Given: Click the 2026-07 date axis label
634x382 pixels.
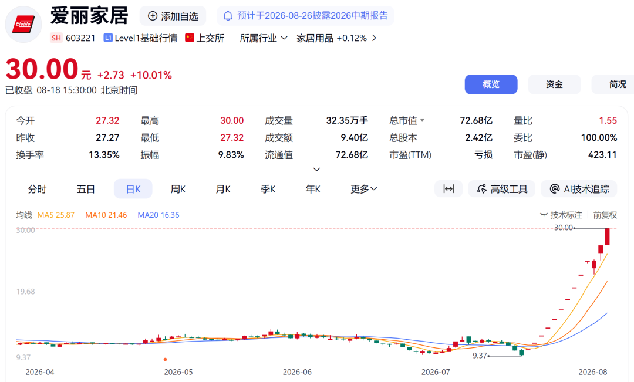Looking at the screenshot, I should pos(436,372).
